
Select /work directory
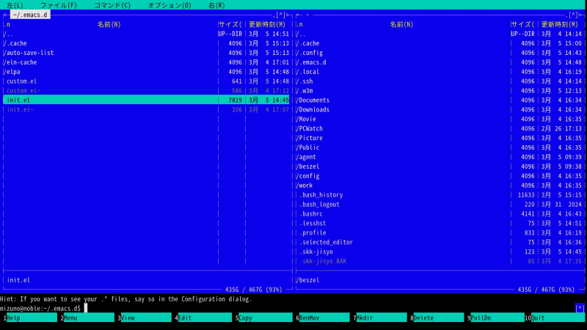(439, 186)
